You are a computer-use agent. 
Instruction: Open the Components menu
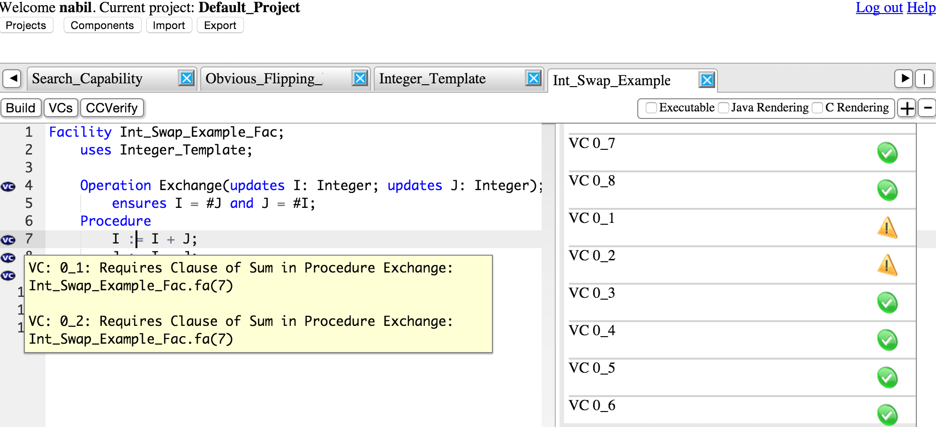click(102, 25)
